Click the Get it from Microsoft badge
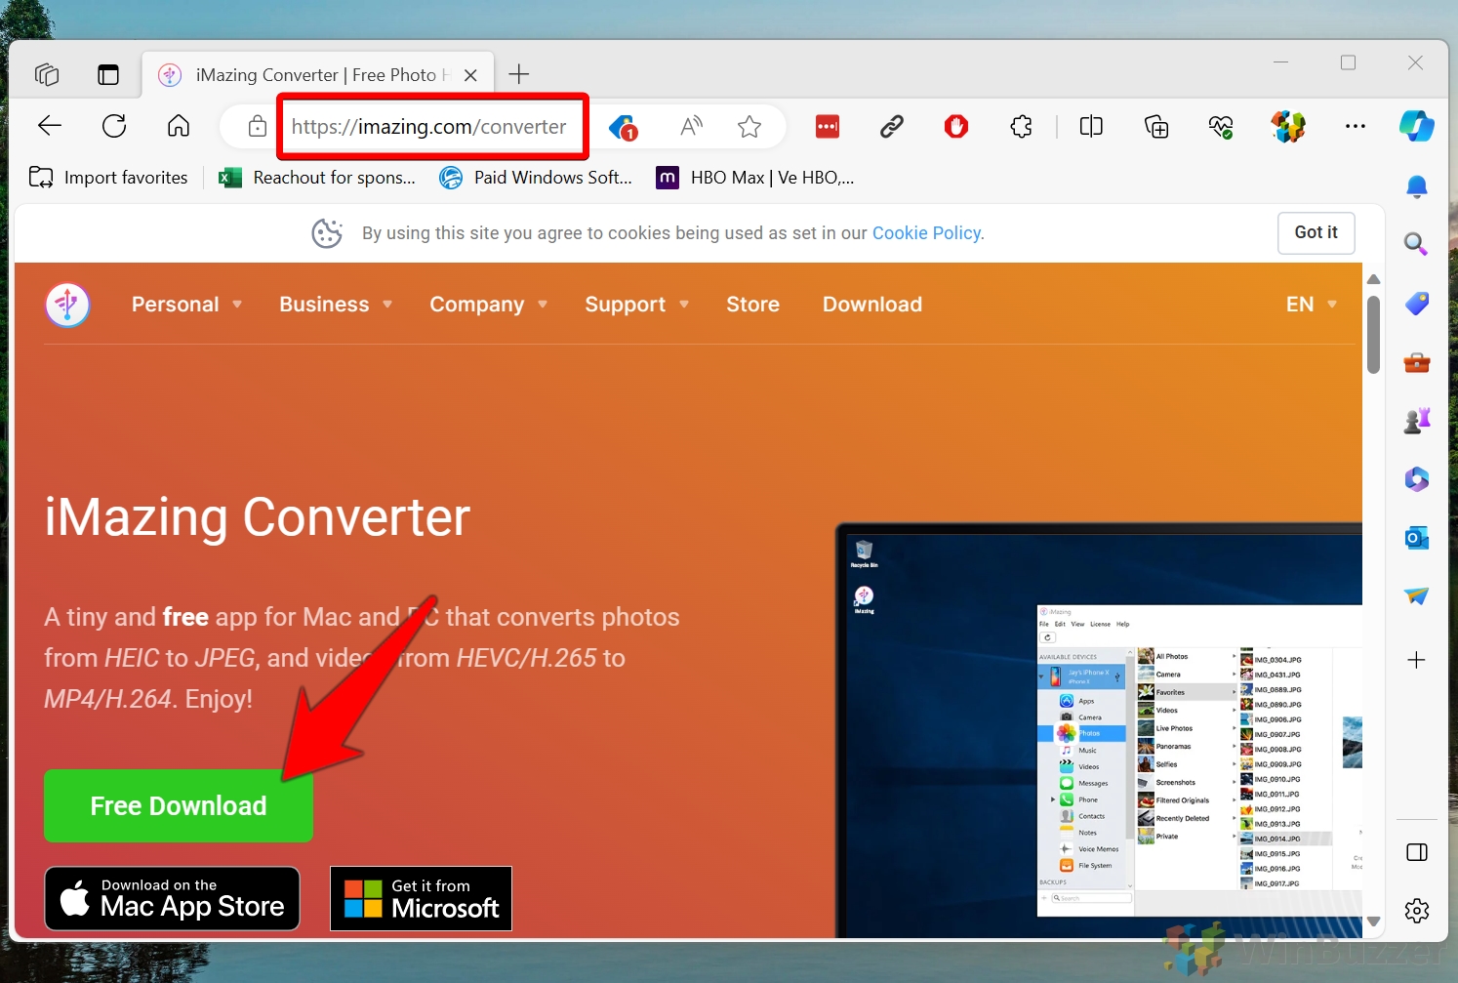 pyautogui.click(x=421, y=898)
